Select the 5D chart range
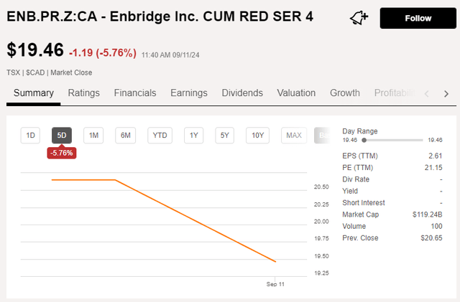 click(62, 135)
